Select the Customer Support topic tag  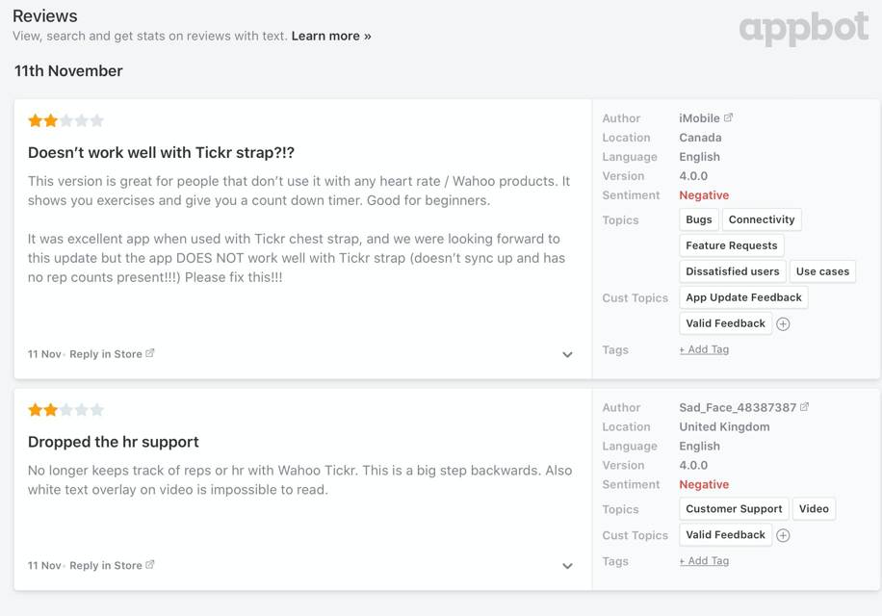coord(734,509)
